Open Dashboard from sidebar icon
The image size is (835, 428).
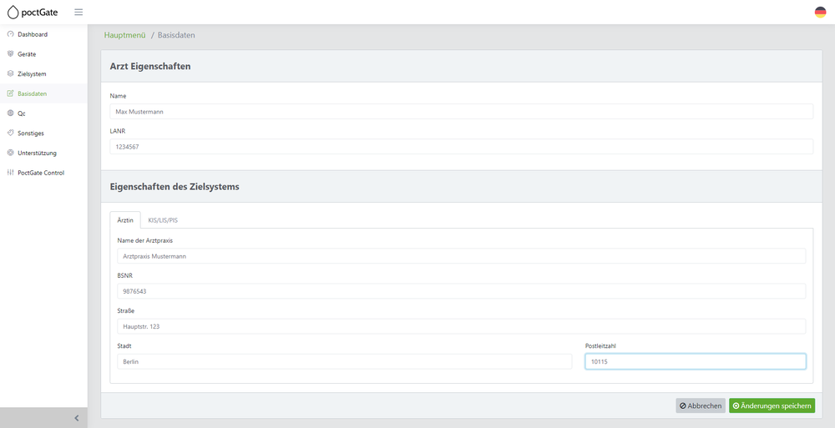click(10, 34)
